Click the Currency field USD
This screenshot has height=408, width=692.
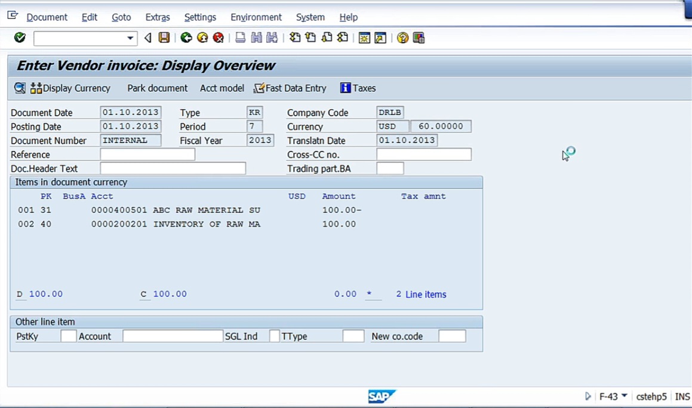point(392,126)
